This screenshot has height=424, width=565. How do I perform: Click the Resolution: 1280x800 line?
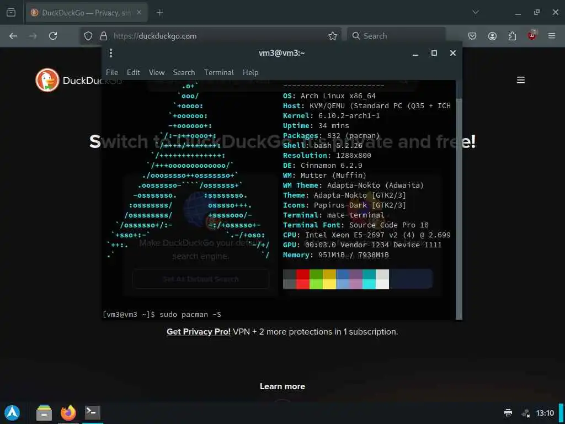point(327,155)
